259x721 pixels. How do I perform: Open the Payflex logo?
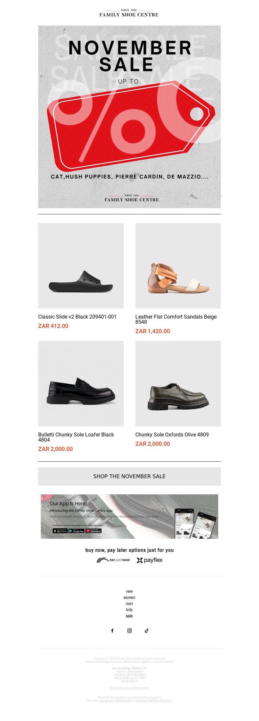[150, 560]
